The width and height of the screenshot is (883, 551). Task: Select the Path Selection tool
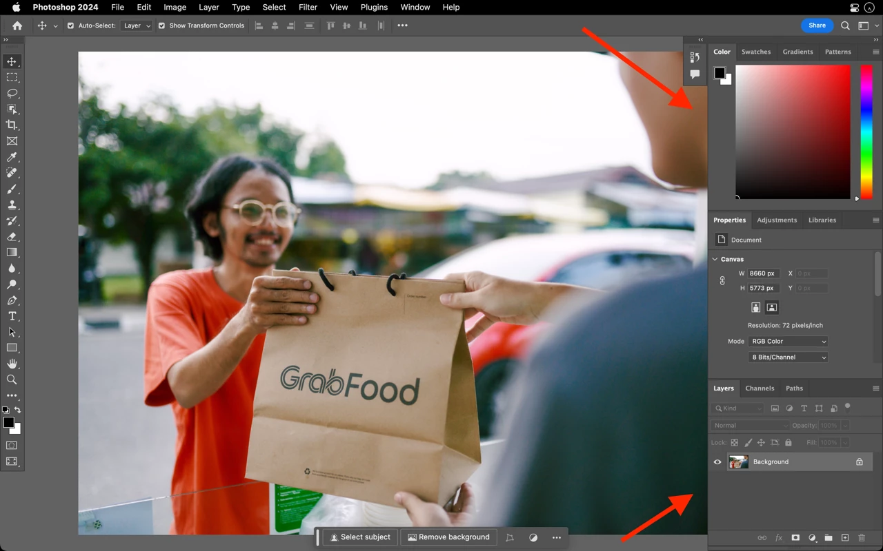tap(12, 332)
